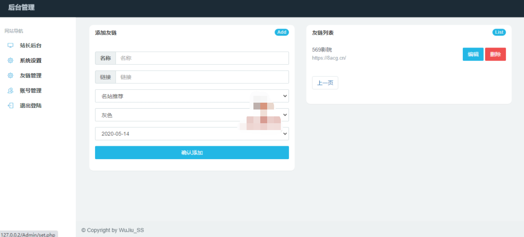The width and height of the screenshot is (524, 237).
Task: Open 系统设置 menu item
Action: [30, 61]
